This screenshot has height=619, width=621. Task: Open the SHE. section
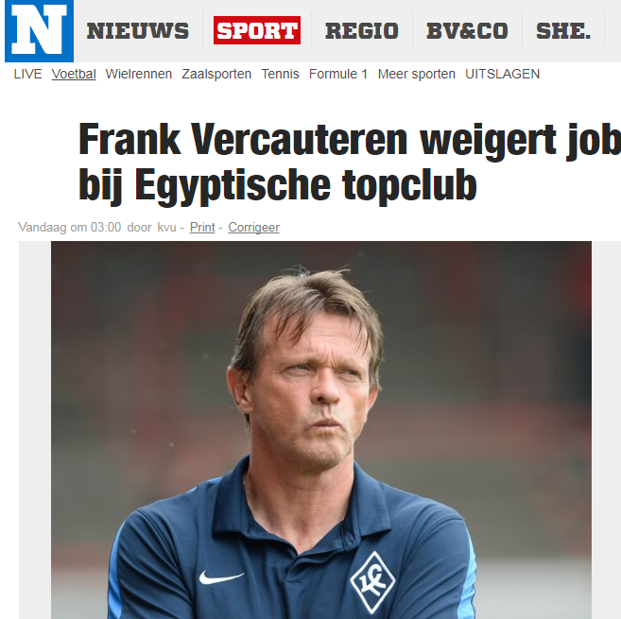563,31
